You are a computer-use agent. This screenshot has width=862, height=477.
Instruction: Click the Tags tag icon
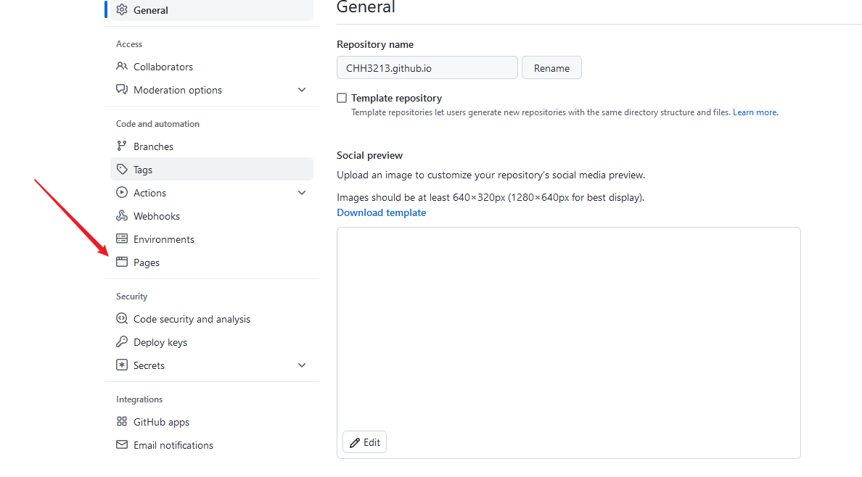(x=122, y=169)
